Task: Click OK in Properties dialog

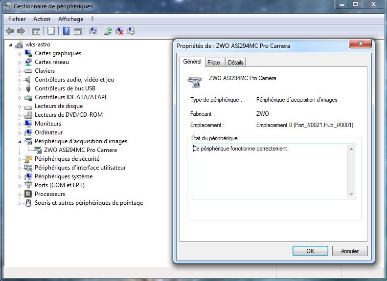Action: pyautogui.click(x=310, y=251)
